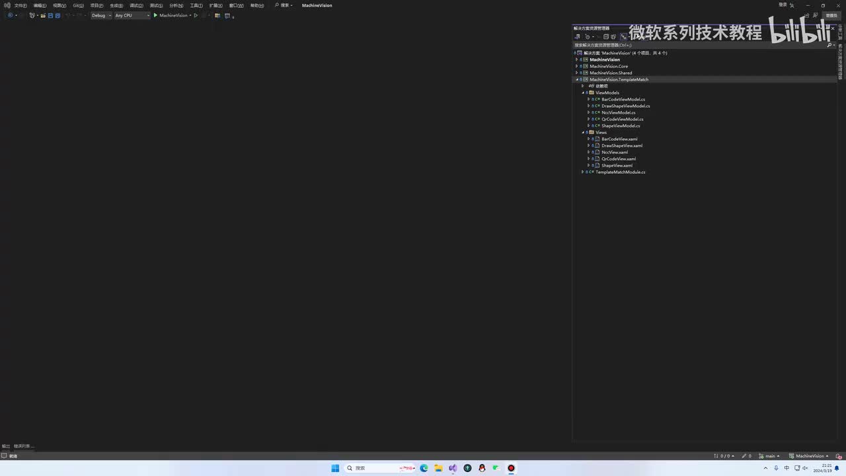This screenshot has width=846, height=476.
Task: Select NccView.xaml file
Action: [615, 152]
